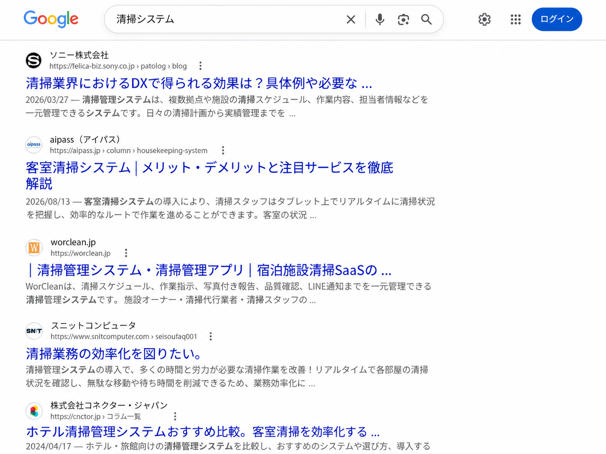The image size is (606, 454).
Task: Open search by image camera icon
Action: [403, 19]
